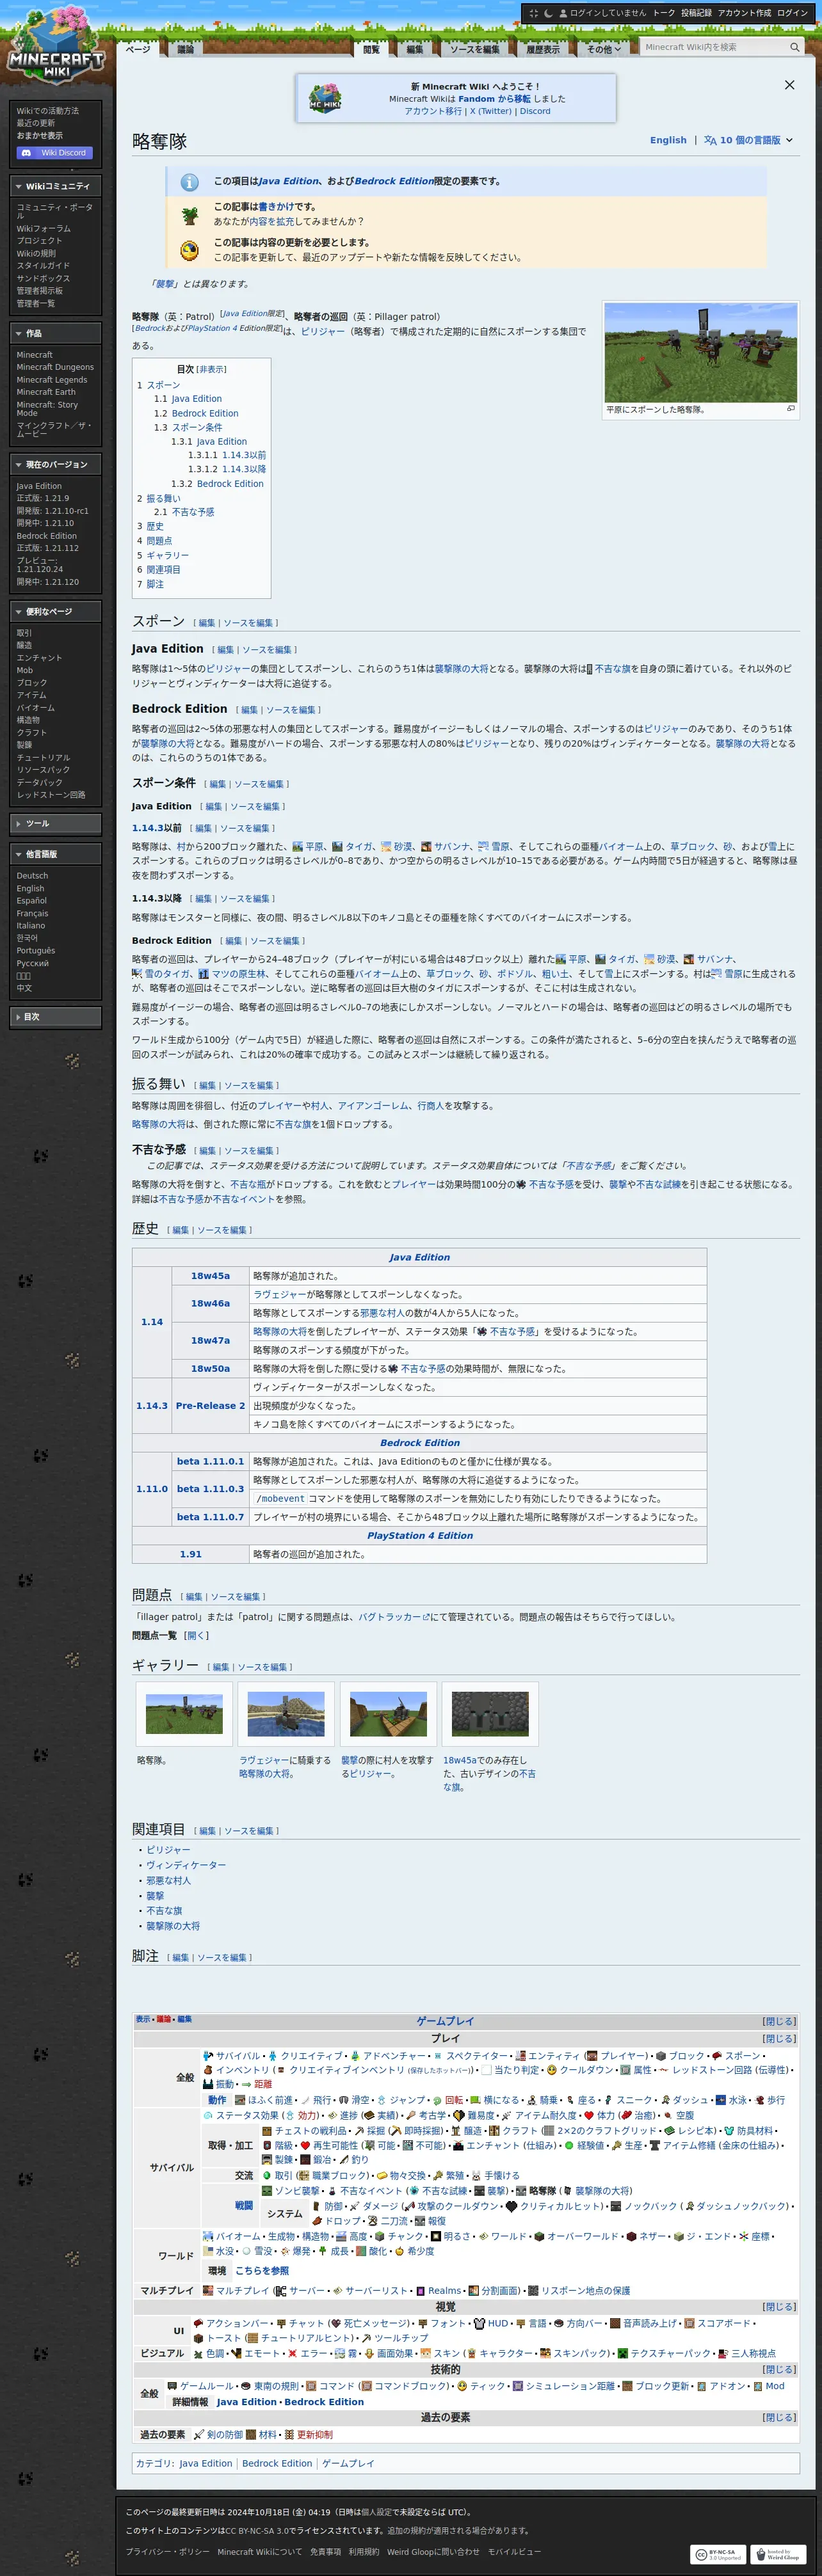Click the blue info icon in notice

[189, 182]
